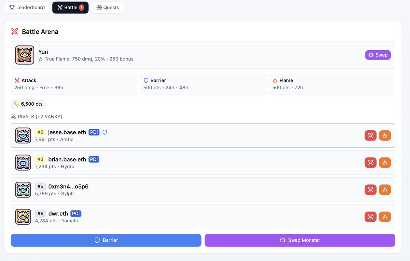
Task: Click the 4,234 pts • Yamato text
Action: pyautogui.click(x=57, y=221)
